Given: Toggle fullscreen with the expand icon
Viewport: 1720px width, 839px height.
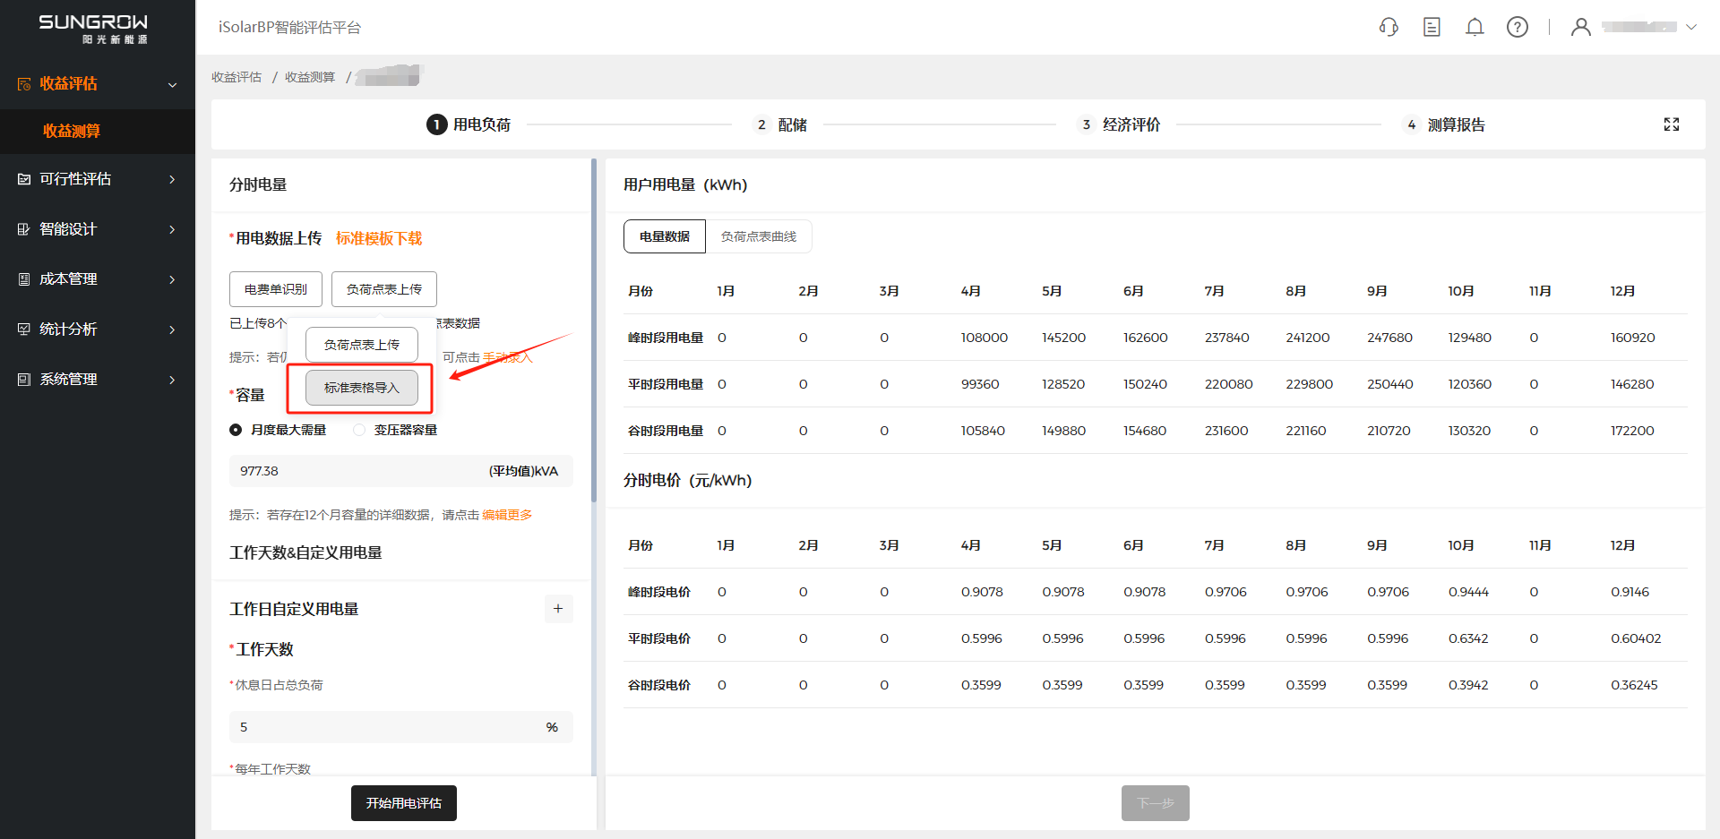Looking at the screenshot, I should point(1672,124).
